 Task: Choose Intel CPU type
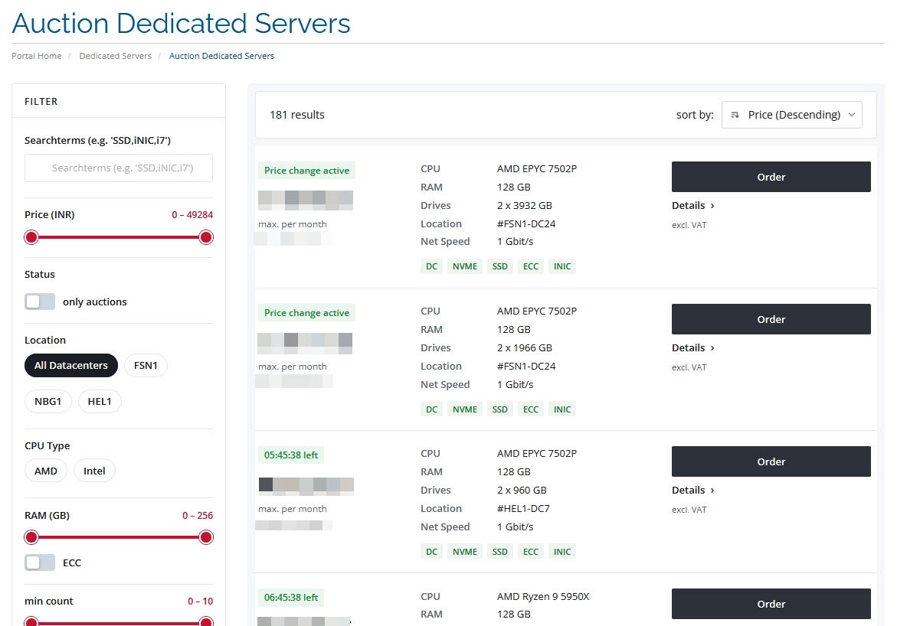95,471
